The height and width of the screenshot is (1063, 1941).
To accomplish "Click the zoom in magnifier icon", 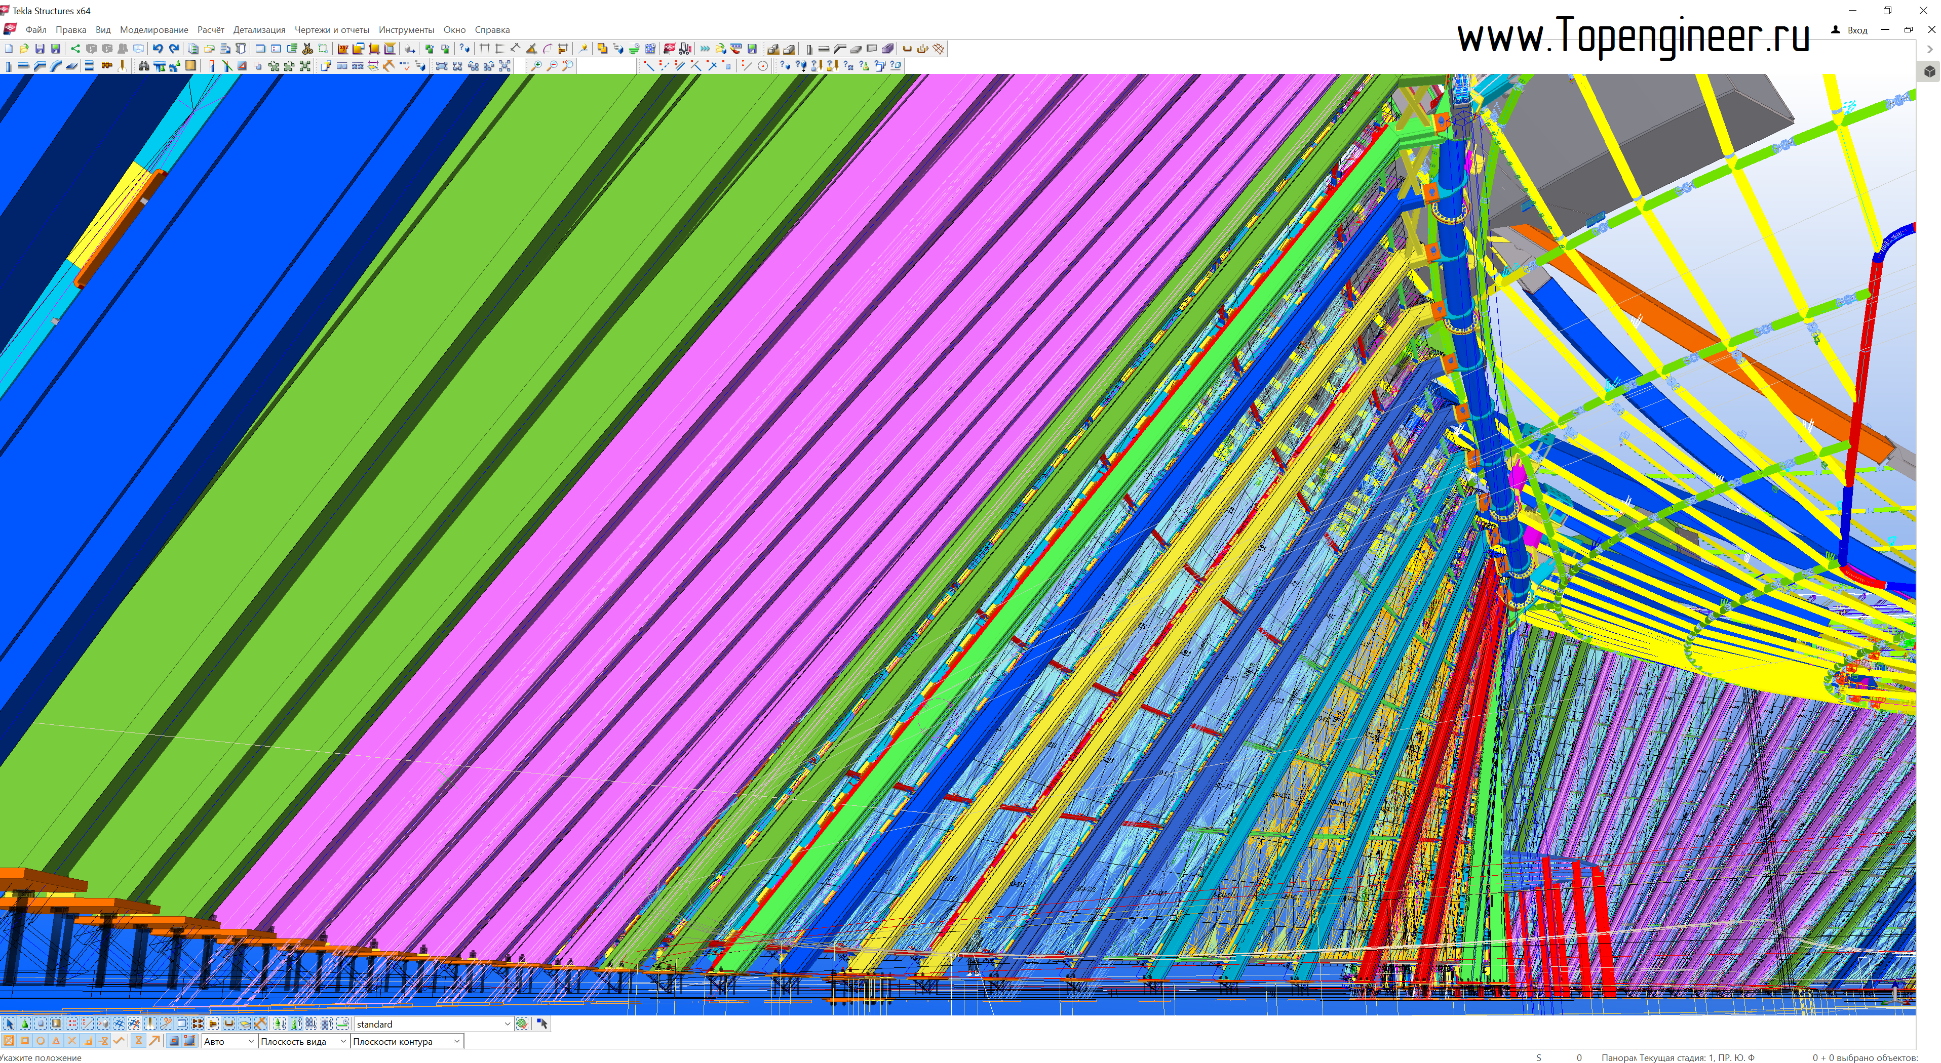I will (x=536, y=65).
